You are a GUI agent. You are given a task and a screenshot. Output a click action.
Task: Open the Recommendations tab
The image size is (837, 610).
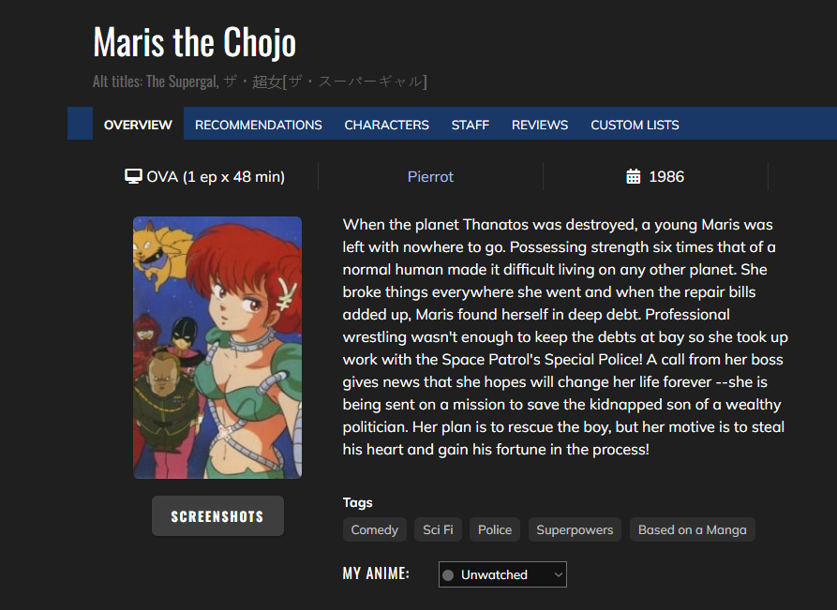tap(258, 125)
